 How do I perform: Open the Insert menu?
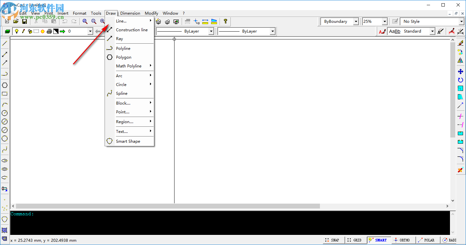(63, 13)
